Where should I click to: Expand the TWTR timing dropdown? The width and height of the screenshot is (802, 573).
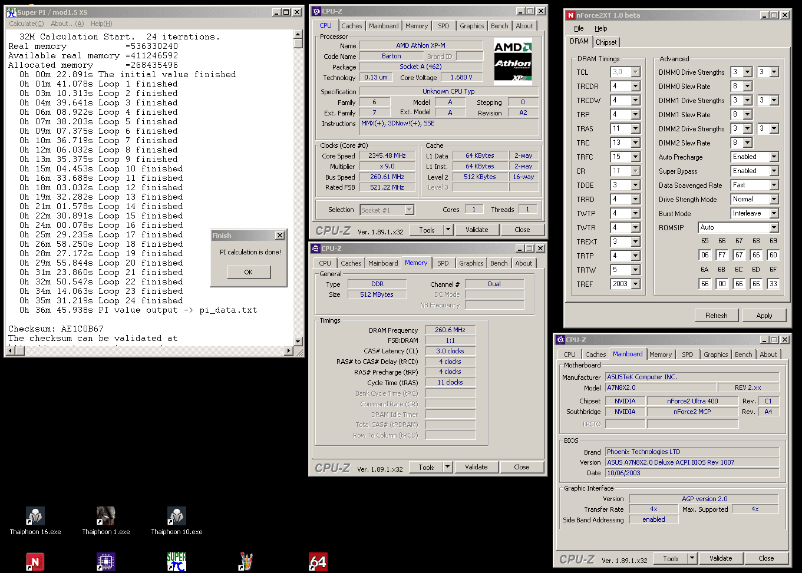[x=636, y=227]
